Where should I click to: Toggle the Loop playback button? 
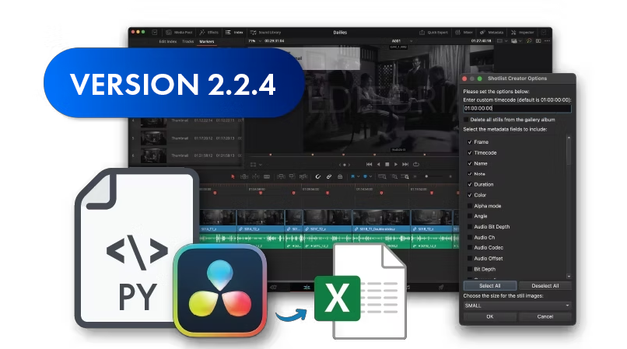tap(416, 164)
